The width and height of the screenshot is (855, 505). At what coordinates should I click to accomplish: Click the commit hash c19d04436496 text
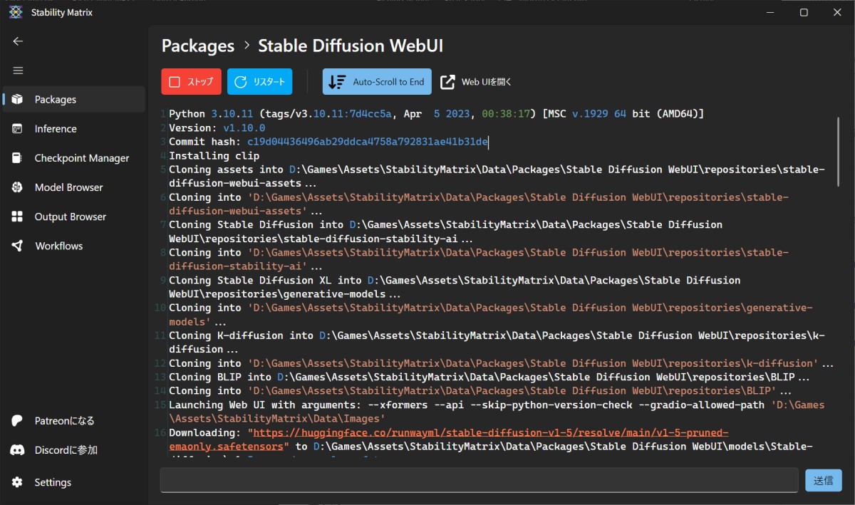(367, 142)
